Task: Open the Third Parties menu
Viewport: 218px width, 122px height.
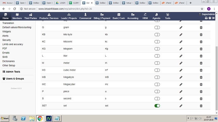Action: pyautogui.click(x=31, y=16)
